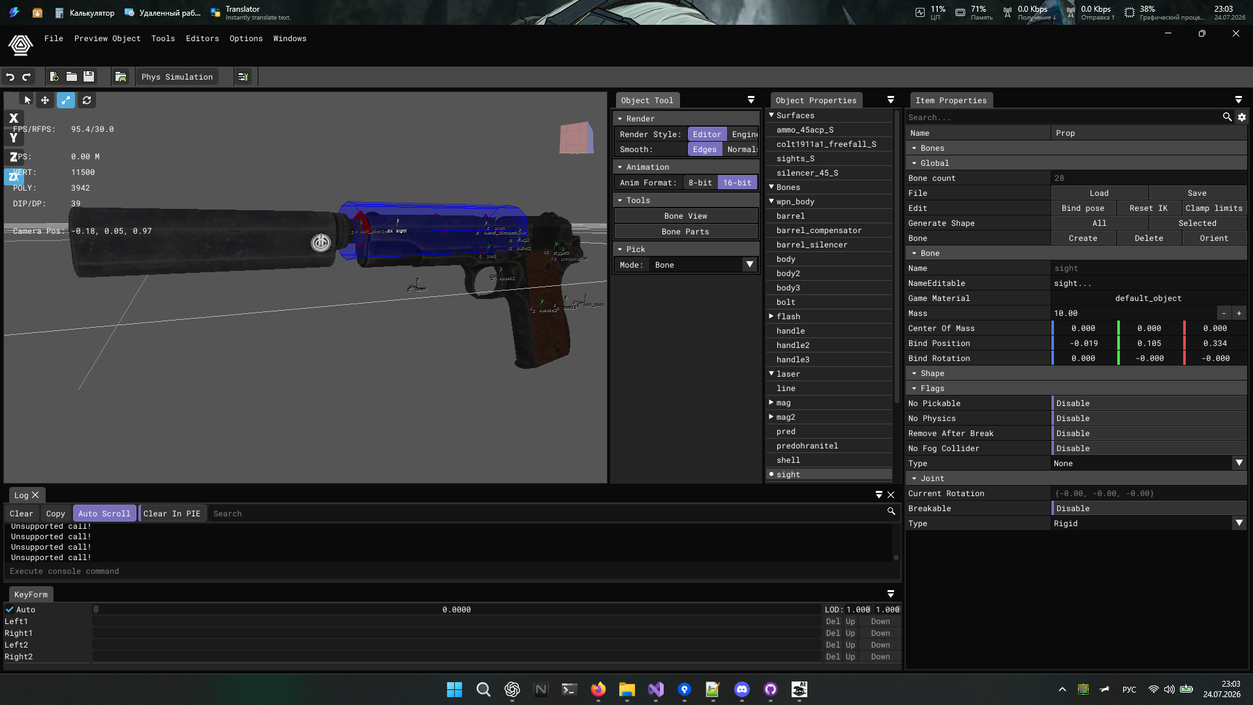Screen dimensions: 1253x705
Task: Click the Item Properties gear icon
Action: coord(1242,117)
